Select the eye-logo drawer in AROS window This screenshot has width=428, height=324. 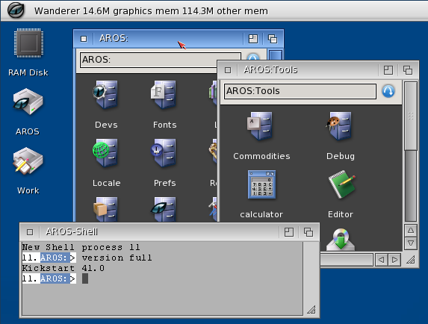point(164,209)
